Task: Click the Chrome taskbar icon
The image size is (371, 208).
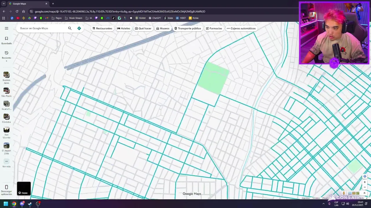Action: click(14, 204)
